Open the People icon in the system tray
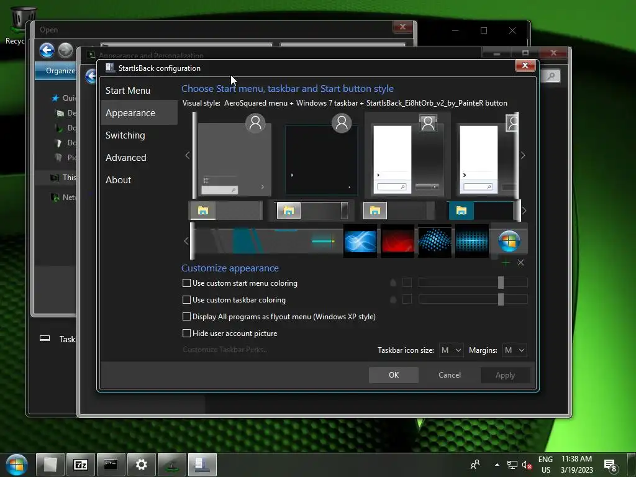This screenshot has height=477, width=636. (475, 465)
